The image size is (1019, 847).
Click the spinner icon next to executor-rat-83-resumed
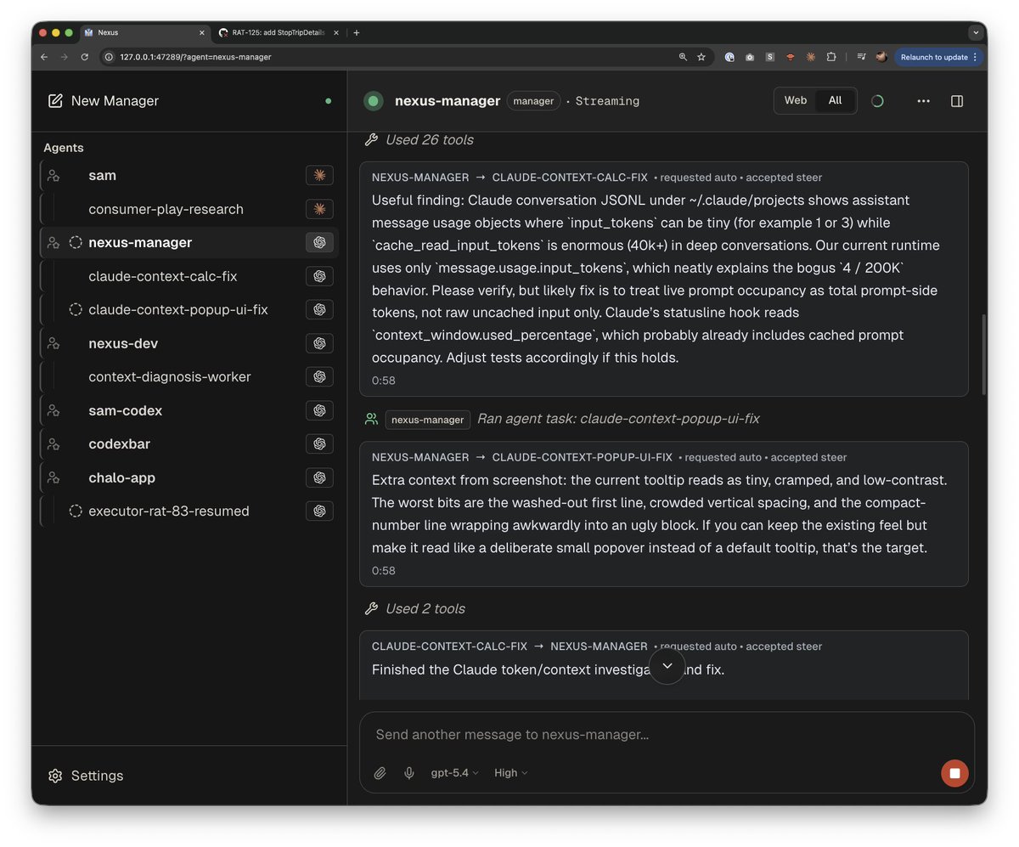76,511
